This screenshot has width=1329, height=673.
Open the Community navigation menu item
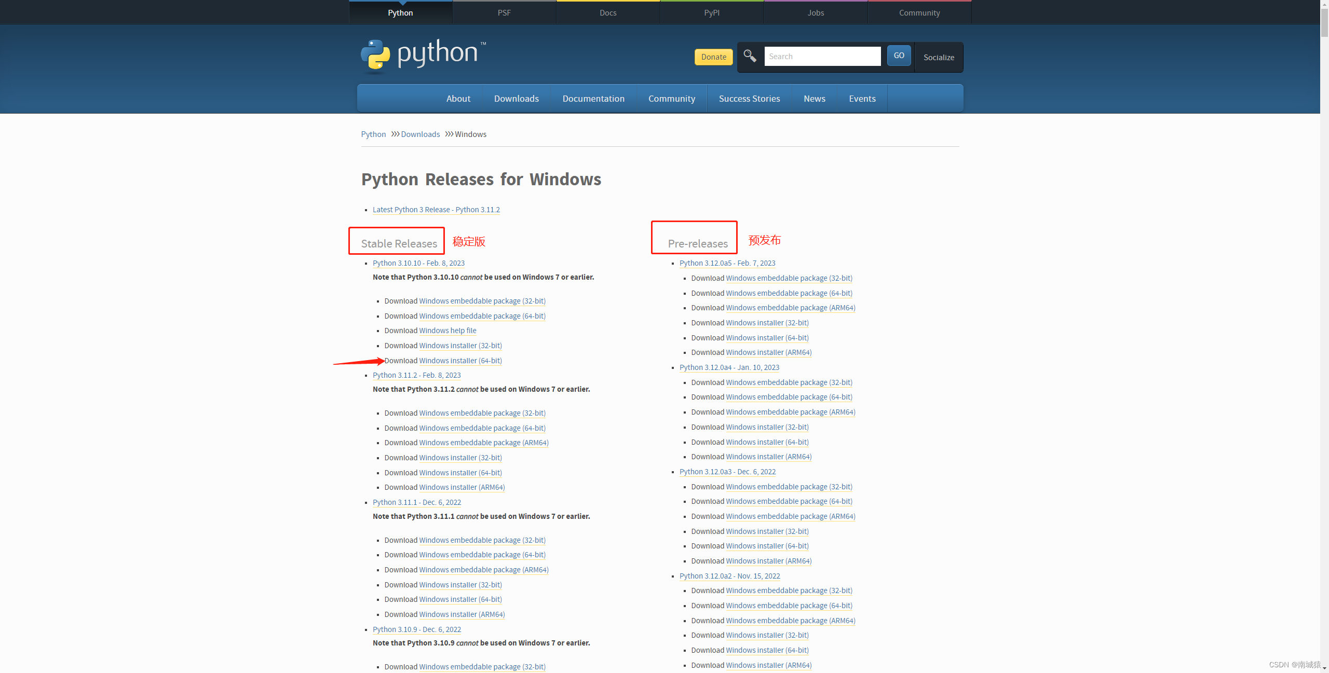click(672, 99)
